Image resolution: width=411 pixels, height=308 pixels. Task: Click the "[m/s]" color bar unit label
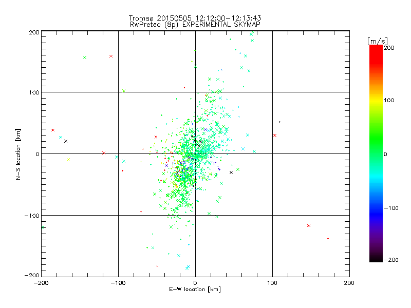tap(378, 41)
